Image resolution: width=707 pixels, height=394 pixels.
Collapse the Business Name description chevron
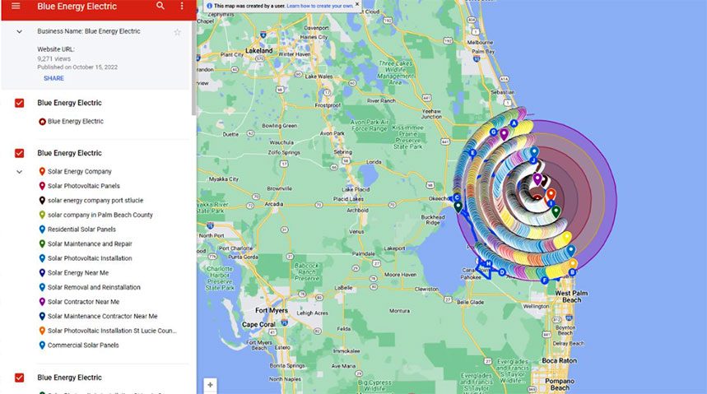click(20, 31)
